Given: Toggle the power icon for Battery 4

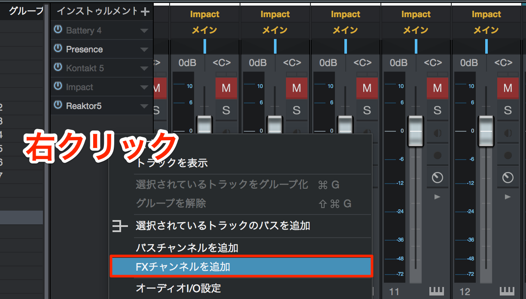Looking at the screenshot, I should (x=58, y=30).
